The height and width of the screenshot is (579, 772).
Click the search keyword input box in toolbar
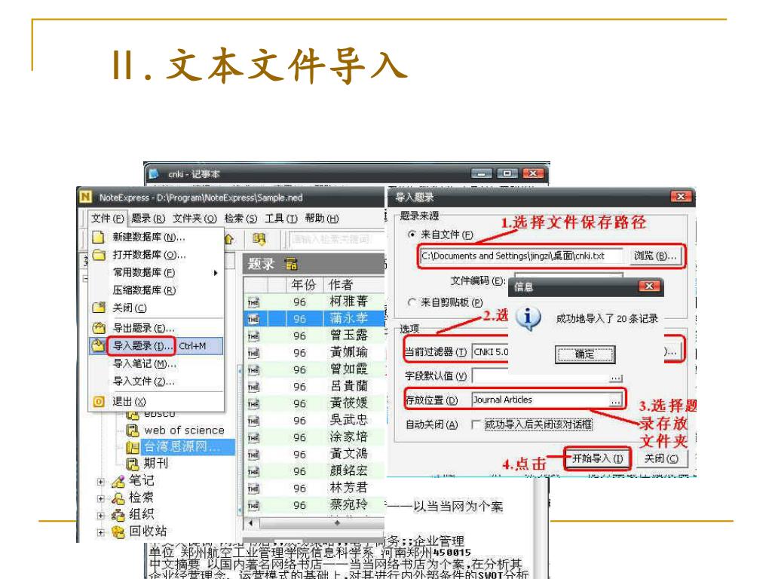pyautogui.click(x=336, y=239)
